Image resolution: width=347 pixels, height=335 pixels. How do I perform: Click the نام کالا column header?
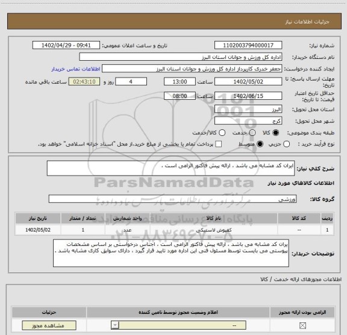pyautogui.click(x=213, y=218)
